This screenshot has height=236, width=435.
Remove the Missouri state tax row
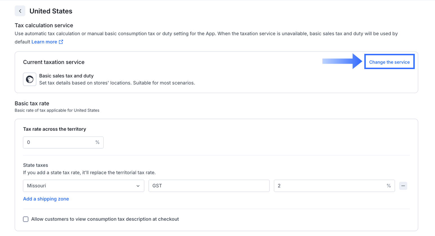[x=403, y=186]
